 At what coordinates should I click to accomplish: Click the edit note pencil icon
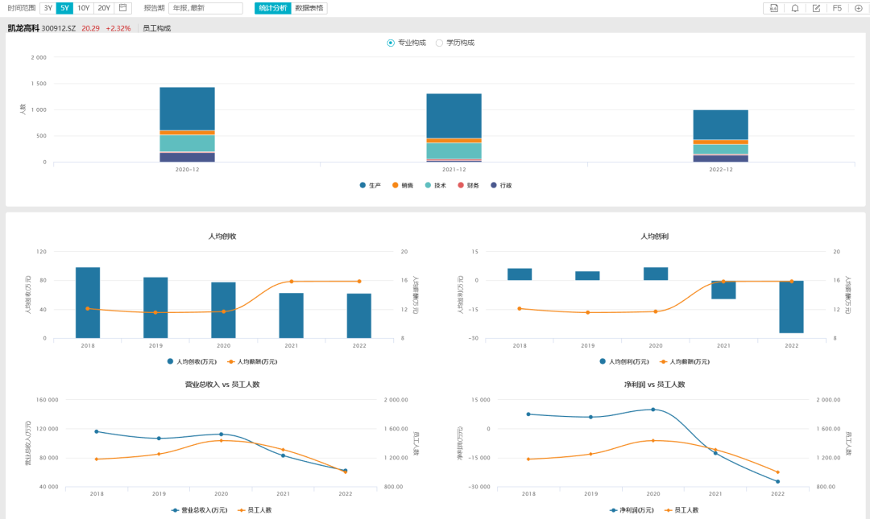816,8
